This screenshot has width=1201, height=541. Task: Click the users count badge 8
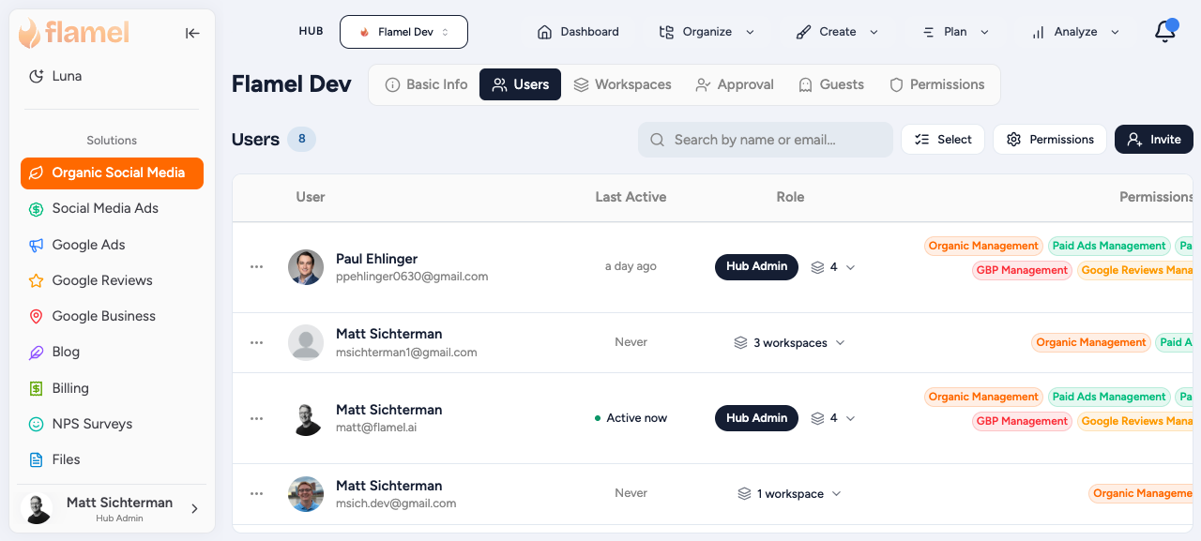pyautogui.click(x=302, y=140)
